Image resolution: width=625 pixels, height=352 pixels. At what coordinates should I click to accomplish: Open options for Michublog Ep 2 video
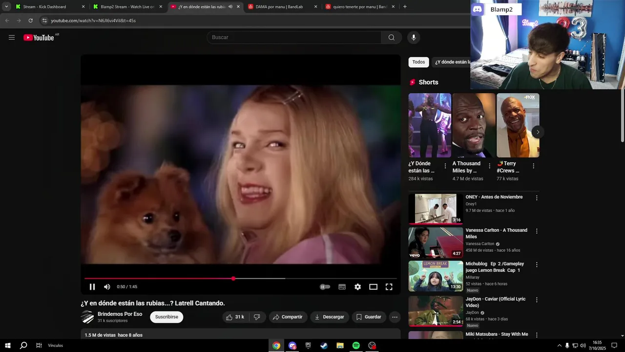tap(537, 264)
